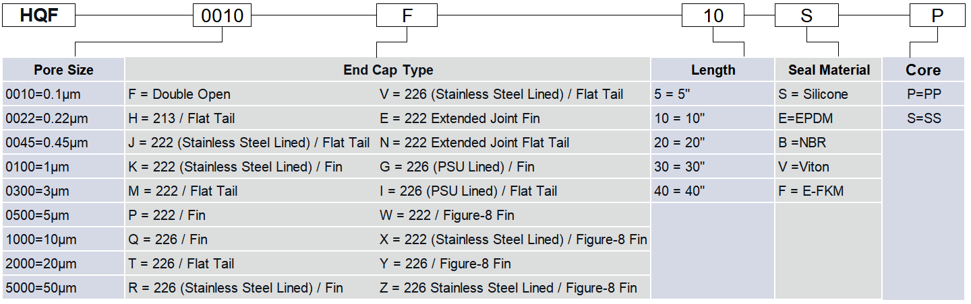Click the Seal Material column header

pyautogui.click(x=829, y=70)
